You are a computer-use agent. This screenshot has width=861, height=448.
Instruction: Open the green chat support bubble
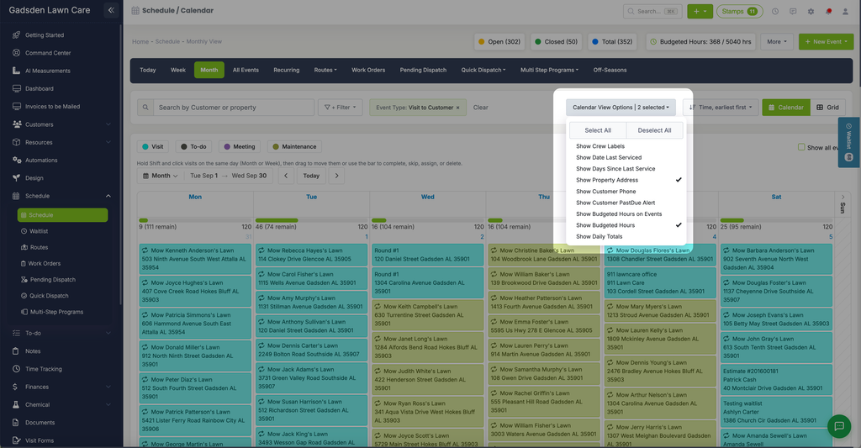(x=838, y=426)
